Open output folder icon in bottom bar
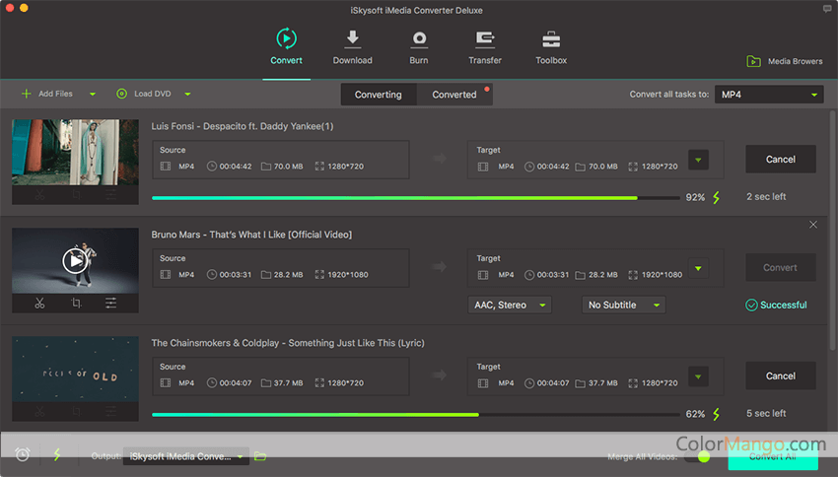Viewport: 838px width, 477px height. (x=260, y=456)
